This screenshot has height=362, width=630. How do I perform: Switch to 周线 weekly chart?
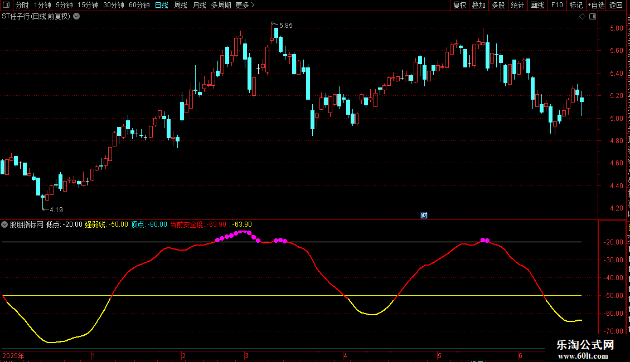pyautogui.click(x=181, y=5)
